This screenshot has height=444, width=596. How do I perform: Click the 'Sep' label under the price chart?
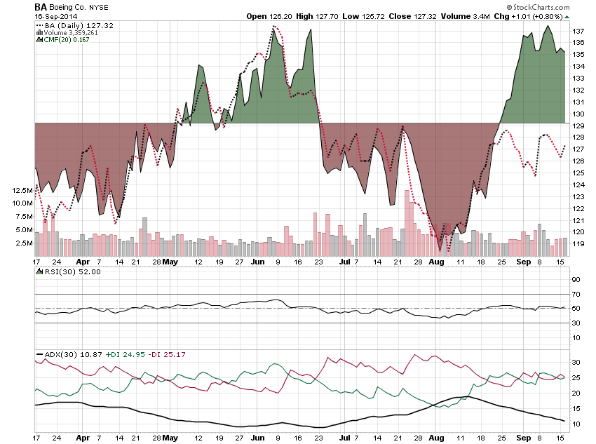pos(523,262)
